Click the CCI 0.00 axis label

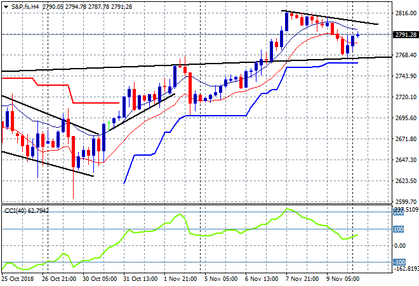tap(400, 246)
